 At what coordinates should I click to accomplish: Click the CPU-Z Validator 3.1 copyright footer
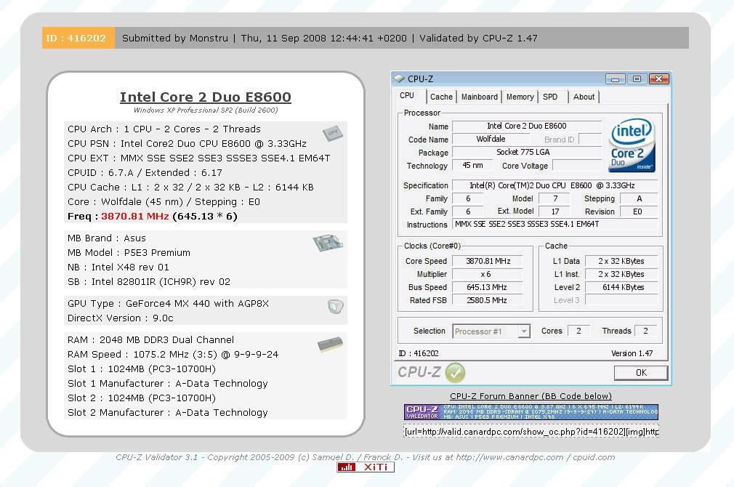(365, 457)
